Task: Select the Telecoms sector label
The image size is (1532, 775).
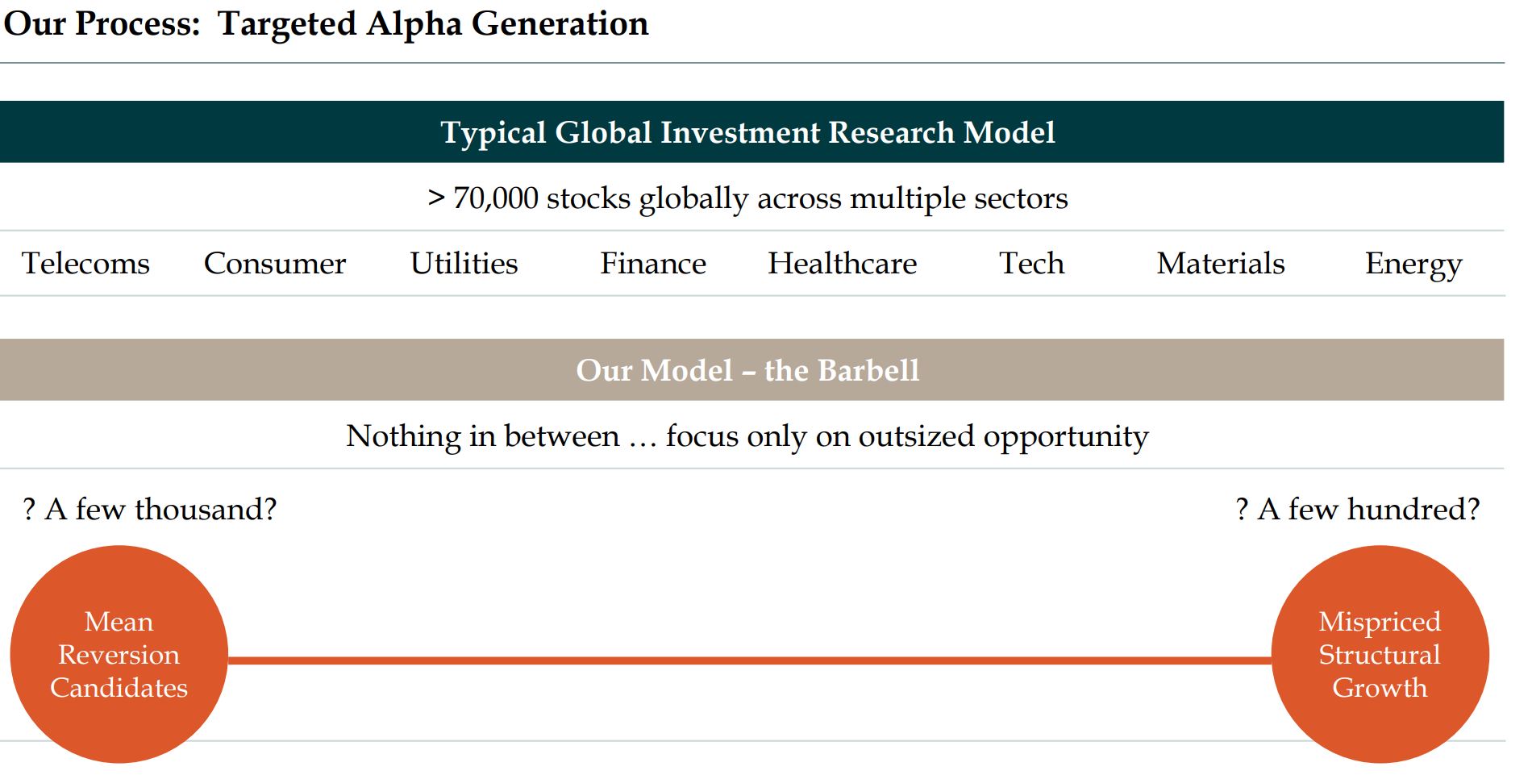Action: point(85,264)
